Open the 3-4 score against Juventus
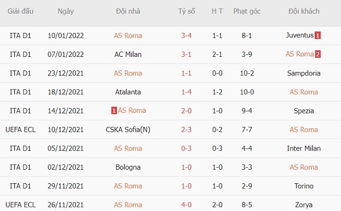Image resolution: width=341 pixels, height=211 pixels. click(187, 35)
